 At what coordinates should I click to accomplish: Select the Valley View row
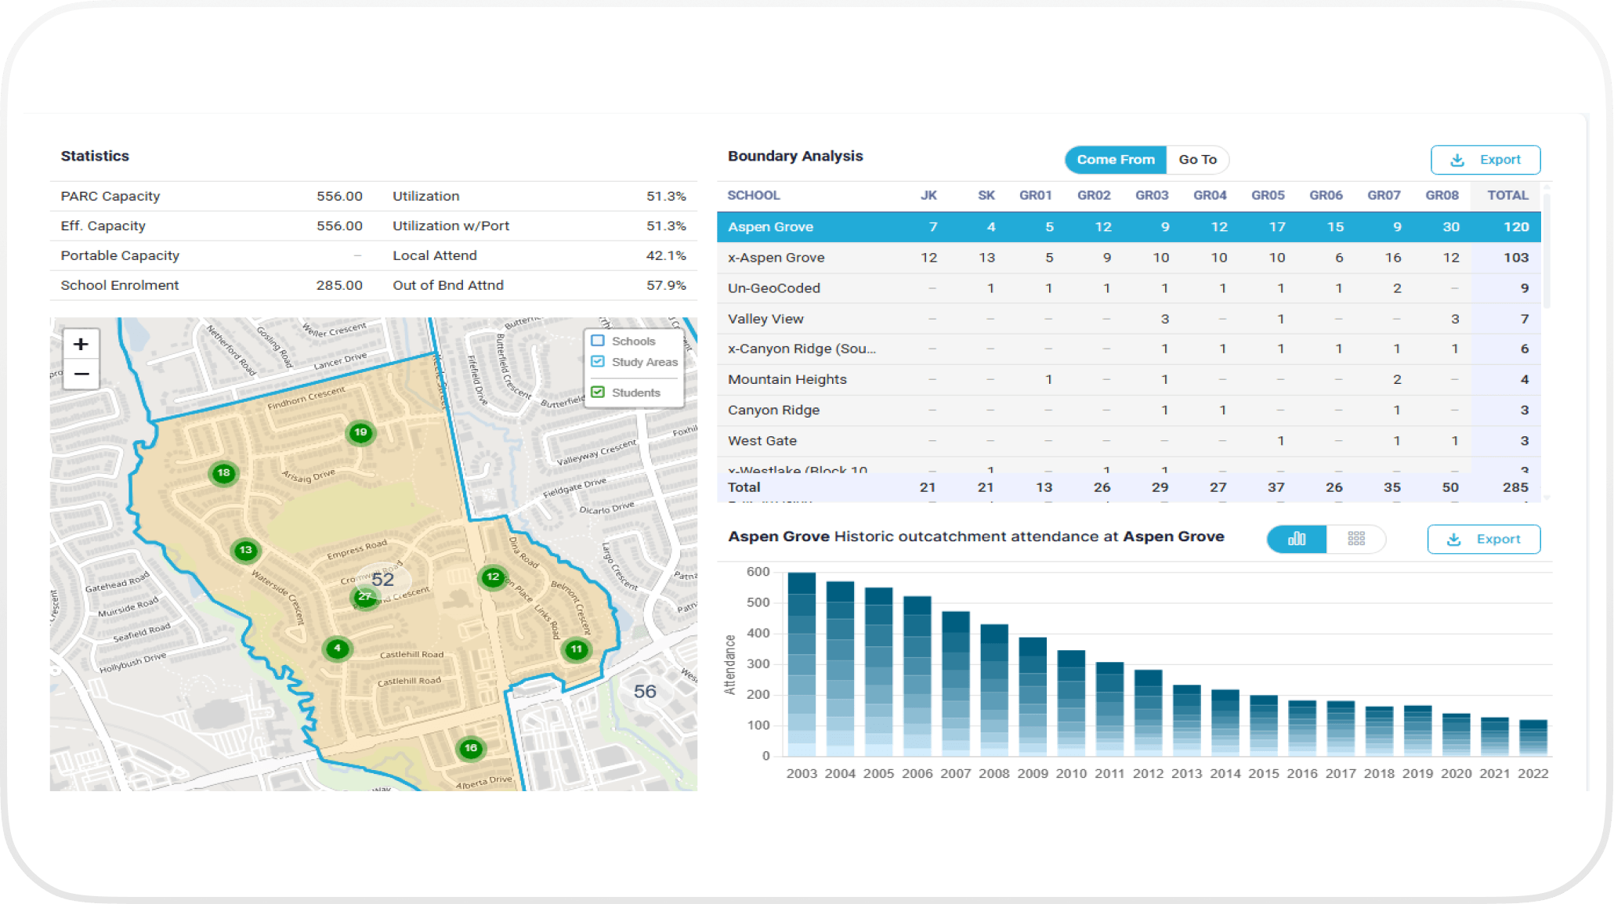point(1129,319)
